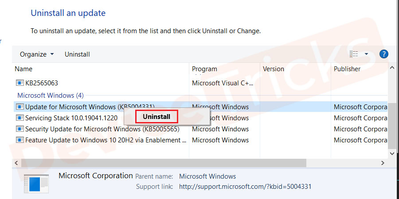Open the Organize dropdown menu

pos(37,54)
